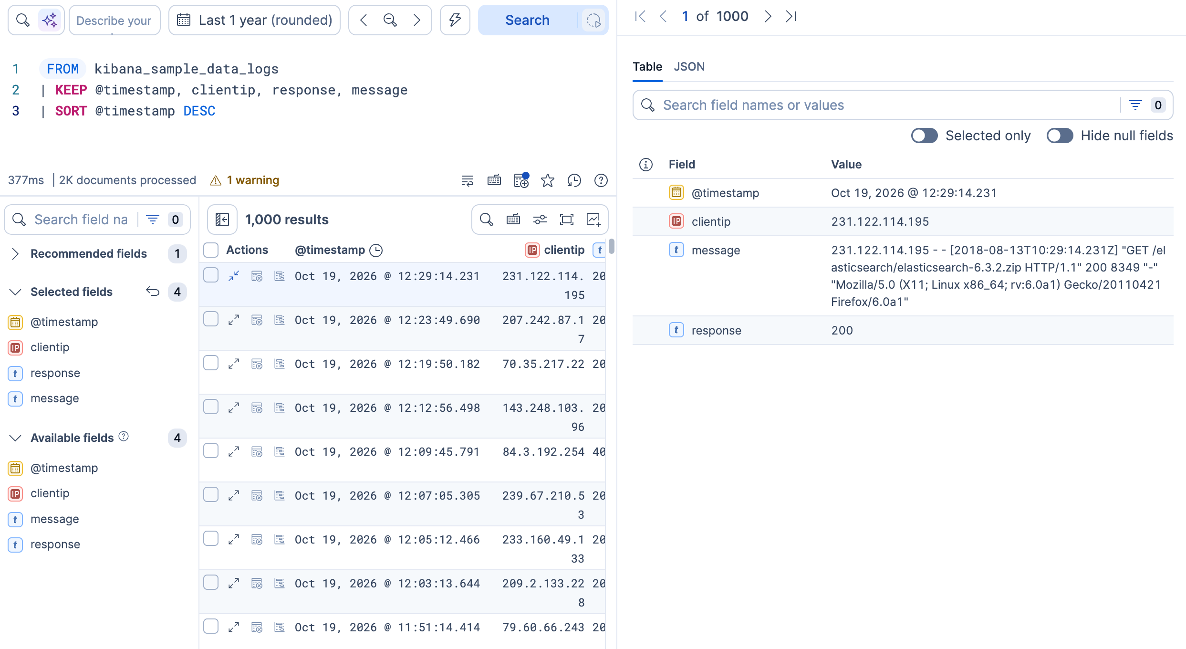
Task: Open sidebar field type filter dropdown
Action: (x=164, y=220)
